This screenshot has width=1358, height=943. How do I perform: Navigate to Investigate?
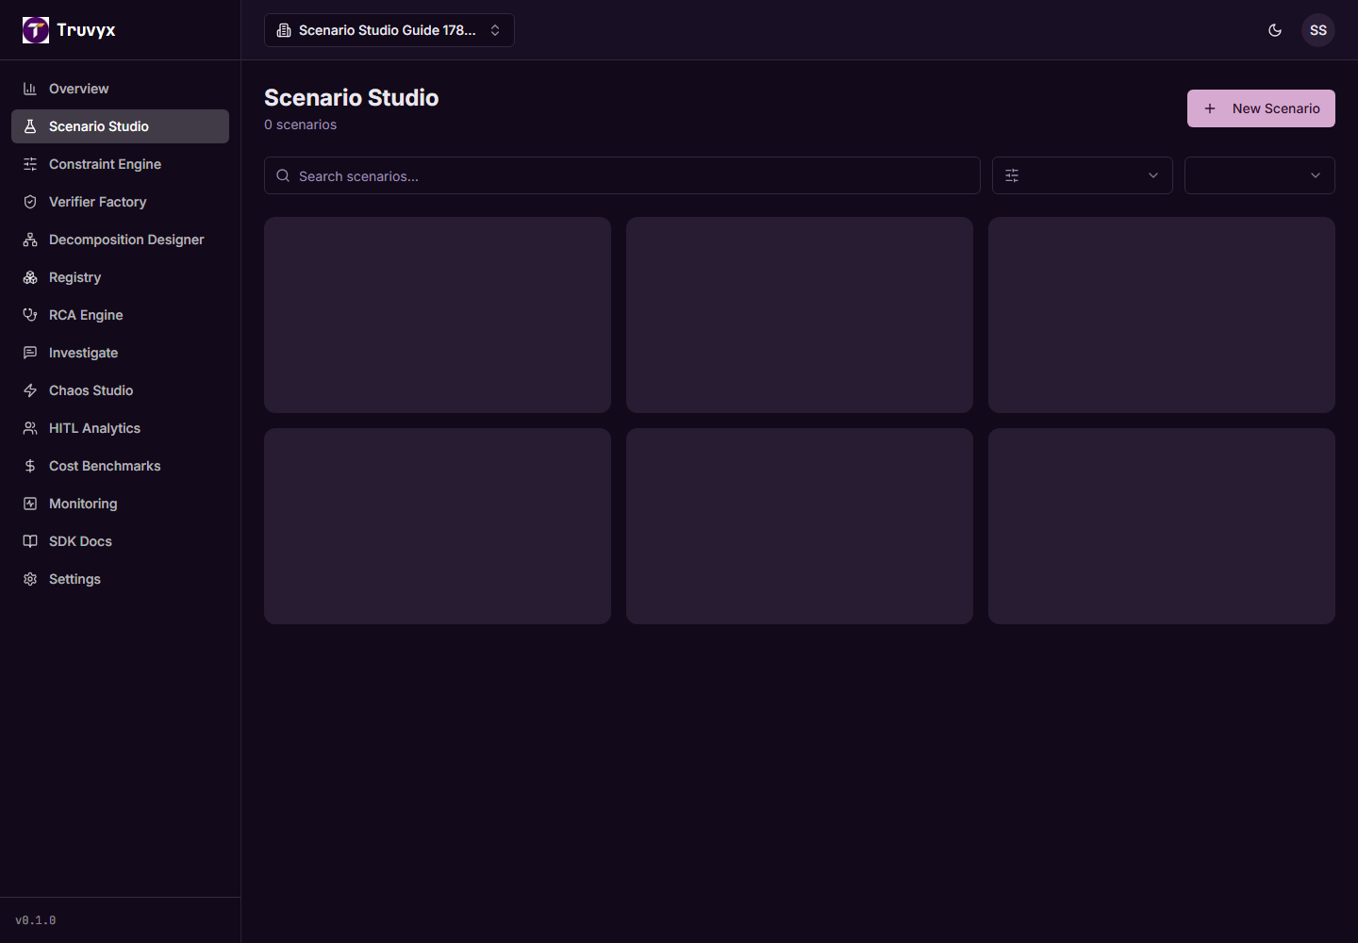click(x=120, y=353)
